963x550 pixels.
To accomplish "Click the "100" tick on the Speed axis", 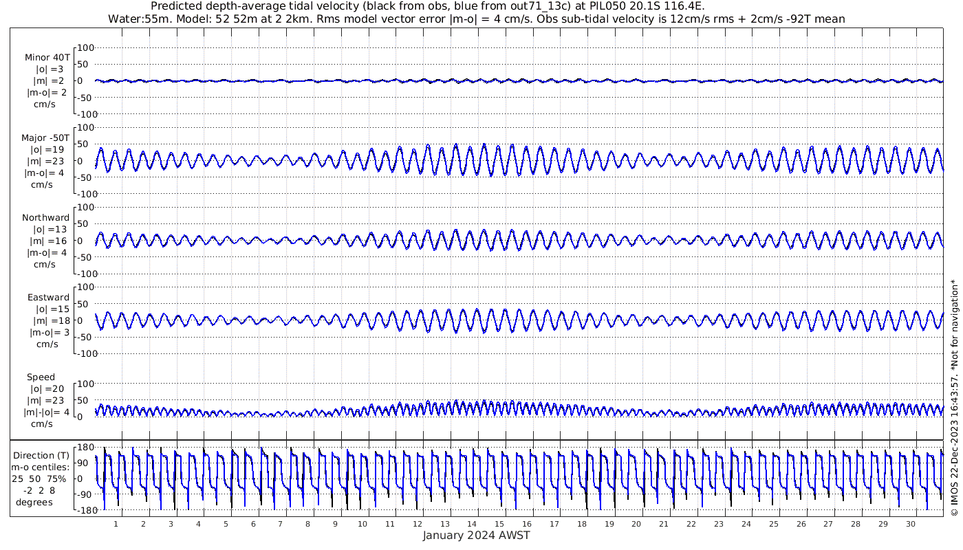I will pos(84,383).
